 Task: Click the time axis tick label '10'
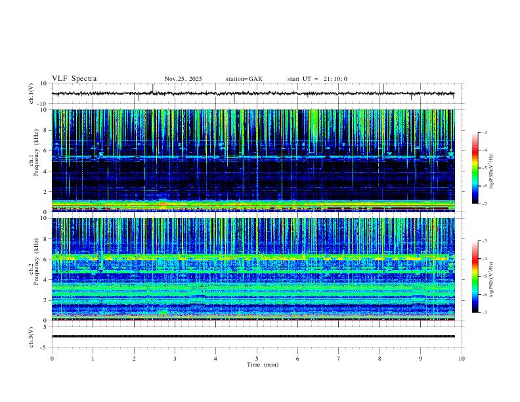point(462,359)
